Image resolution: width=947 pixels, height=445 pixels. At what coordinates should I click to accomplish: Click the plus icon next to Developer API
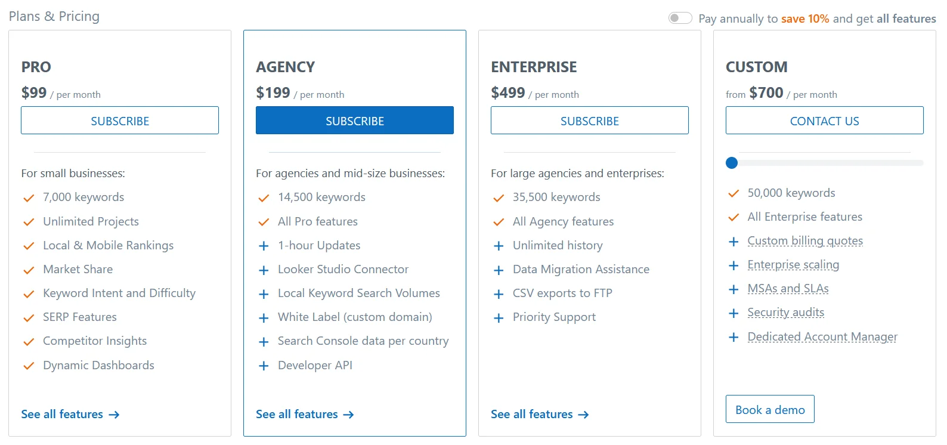264,366
